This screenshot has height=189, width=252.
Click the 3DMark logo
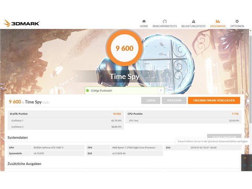22,23
